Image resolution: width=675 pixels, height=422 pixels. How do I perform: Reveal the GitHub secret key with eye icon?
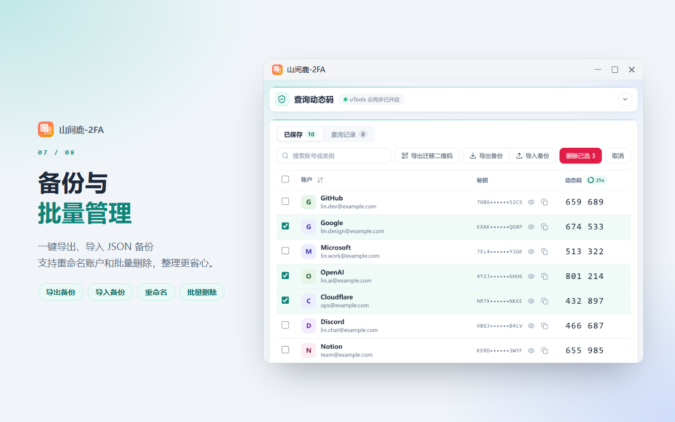[x=532, y=202]
